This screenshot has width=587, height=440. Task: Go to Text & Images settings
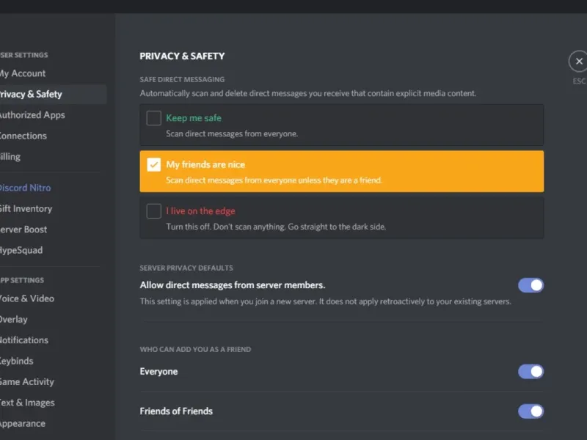pyautogui.click(x=26, y=403)
